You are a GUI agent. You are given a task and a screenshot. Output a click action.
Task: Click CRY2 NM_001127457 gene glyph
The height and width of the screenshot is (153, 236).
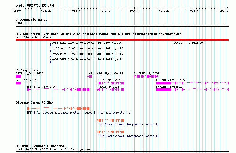(x=18, y=76)
